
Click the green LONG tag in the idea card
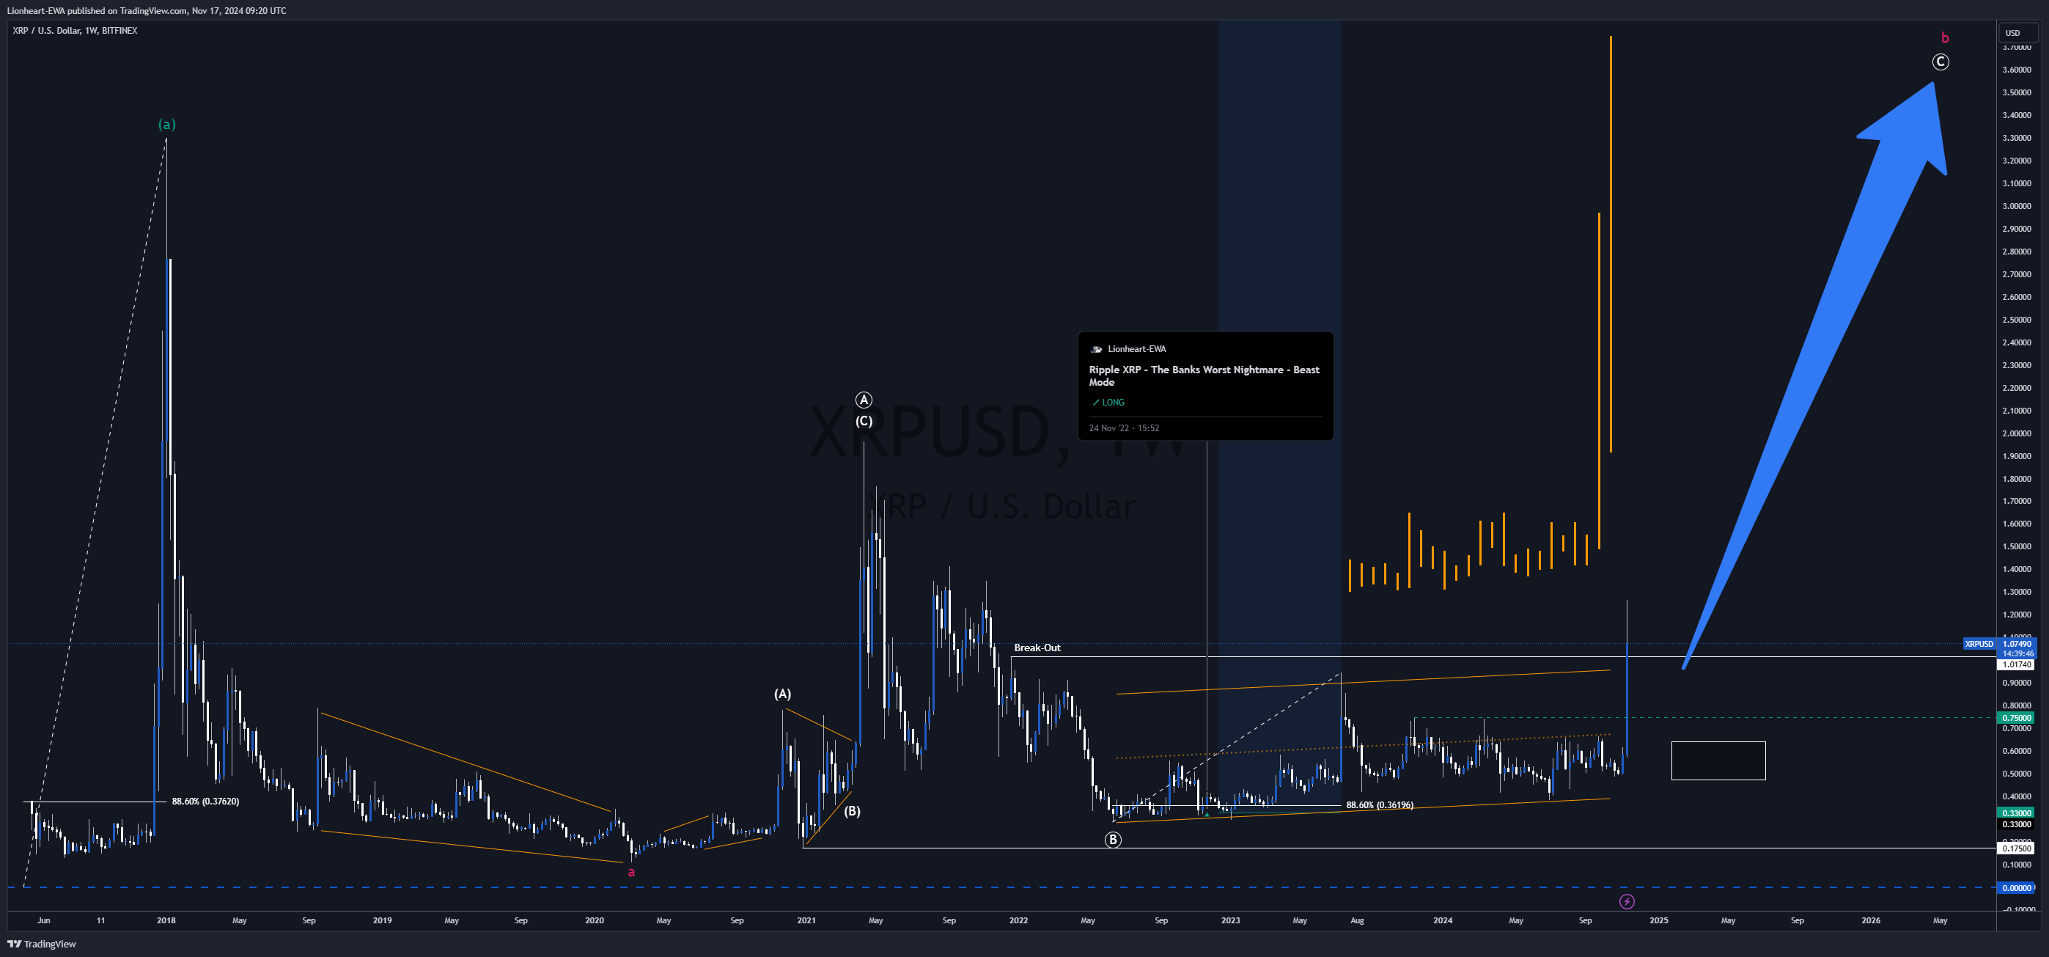(1108, 403)
